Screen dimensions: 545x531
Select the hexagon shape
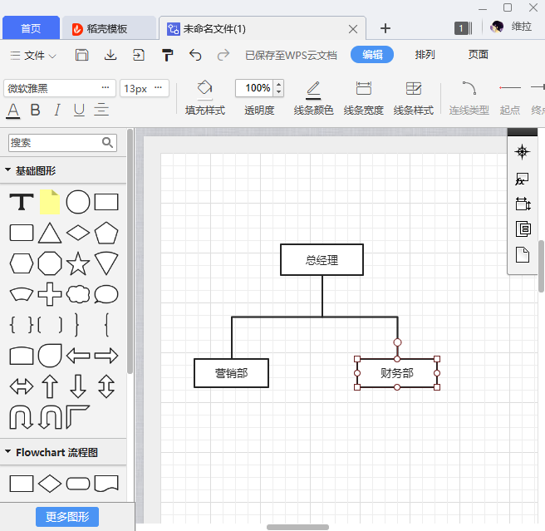(22, 263)
